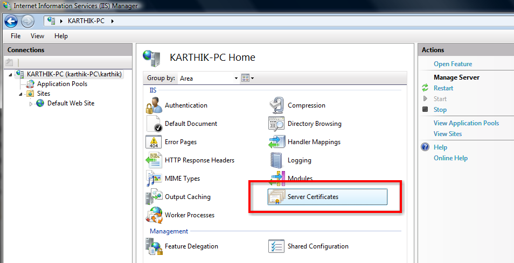Click the black Stop square icon
The image size is (514, 263).
tap(425, 109)
